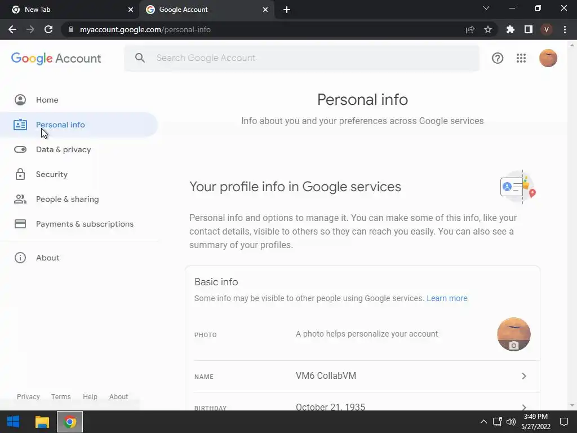Click the Home sidebar person icon
The image size is (577, 433).
pyautogui.click(x=20, y=100)
